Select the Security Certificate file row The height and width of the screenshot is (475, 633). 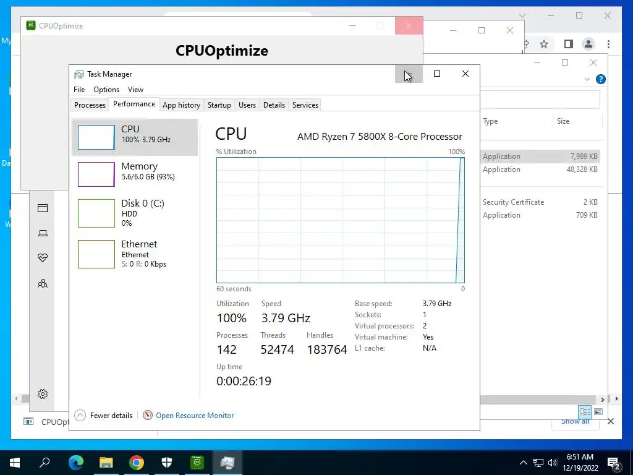pos(540,202)
